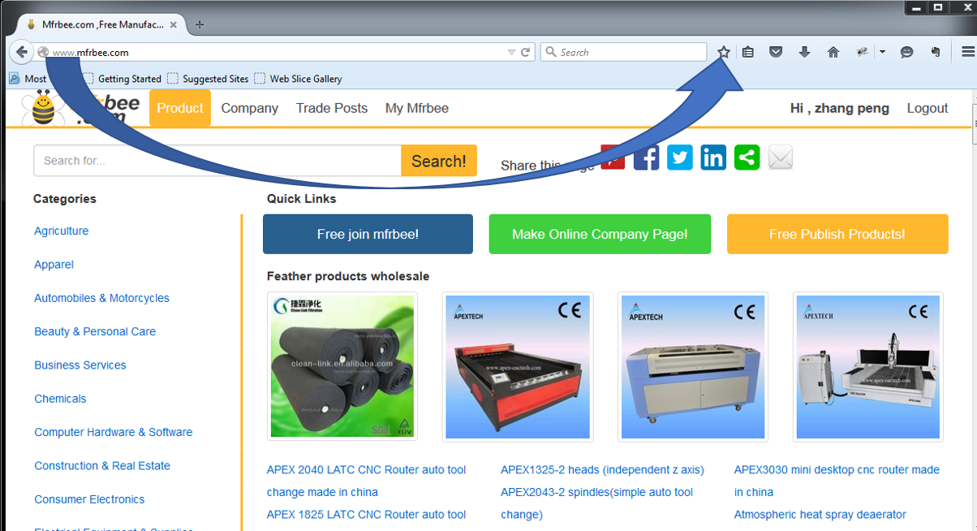Open the Web Slice Gallery bookmark
The width and height of the screenshot is (977, 531).
point(298,79)
